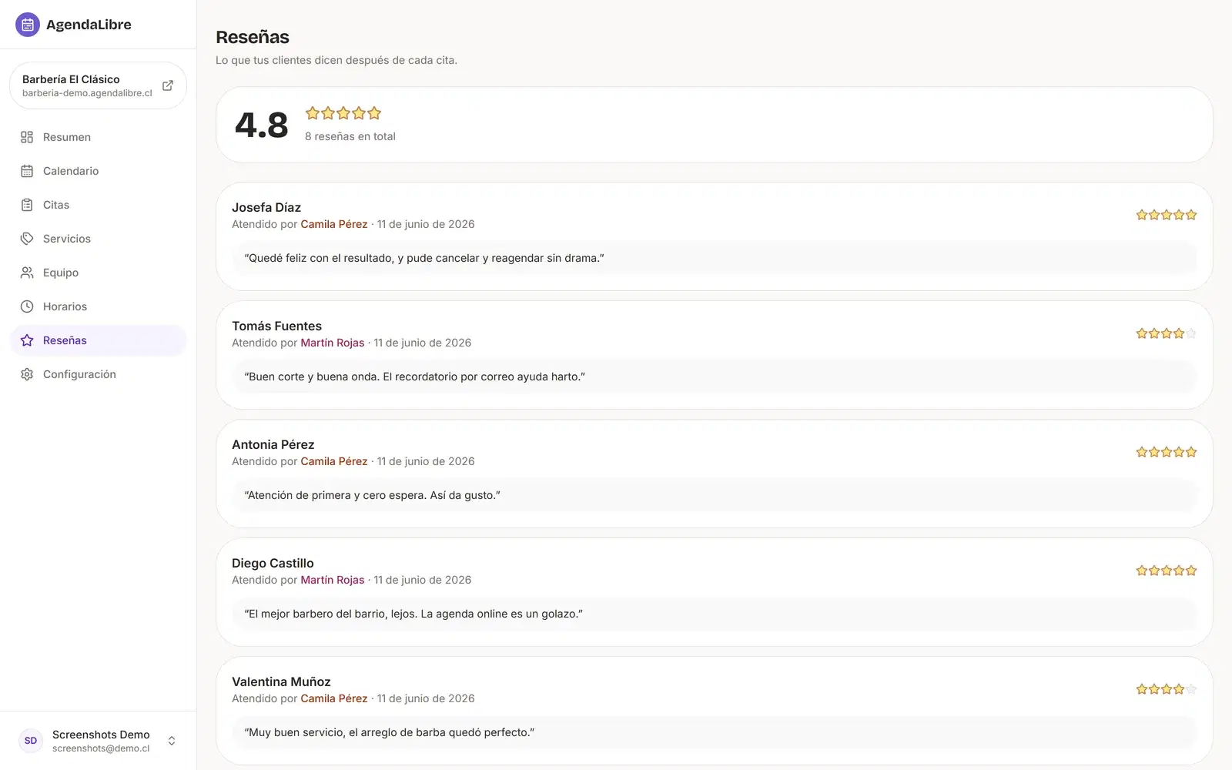Click the Equipo people icon
This screenshot has width=1232, height=770.
(27, 273)
